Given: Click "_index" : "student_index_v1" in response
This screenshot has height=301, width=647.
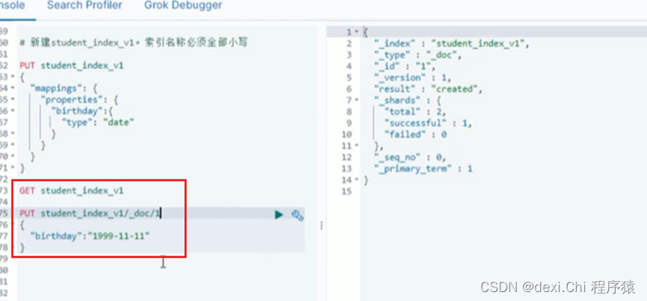Looking at the screenshot, I should click(x=452, y=43).
